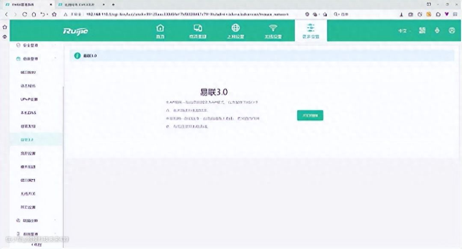Click the round face icon at the header's far right
Viewport: 462px width, 249px height.
(452, 31)
